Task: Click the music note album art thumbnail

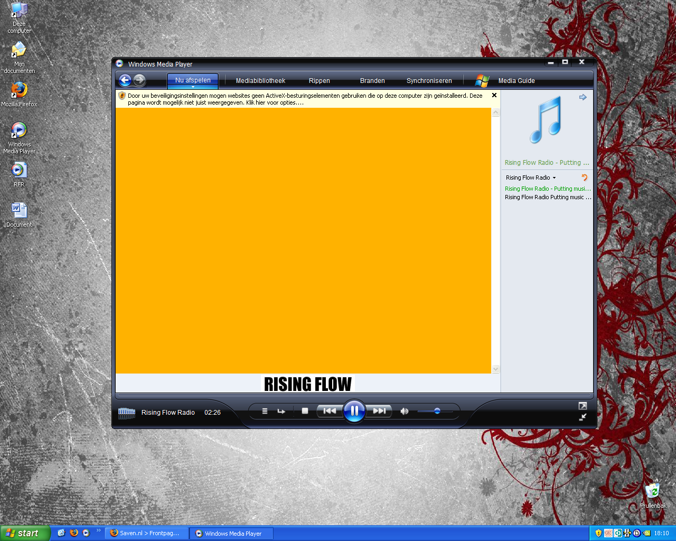Action: pos(546,120)
